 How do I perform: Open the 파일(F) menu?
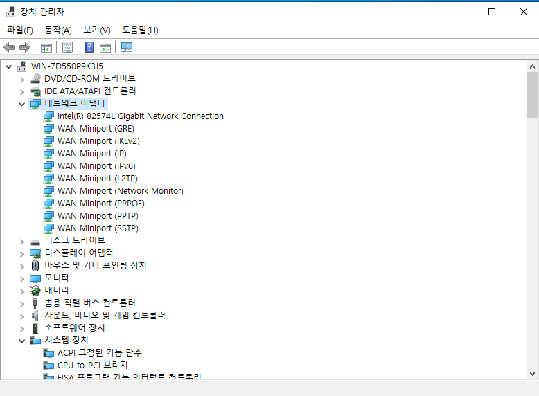tap(20, 30)
